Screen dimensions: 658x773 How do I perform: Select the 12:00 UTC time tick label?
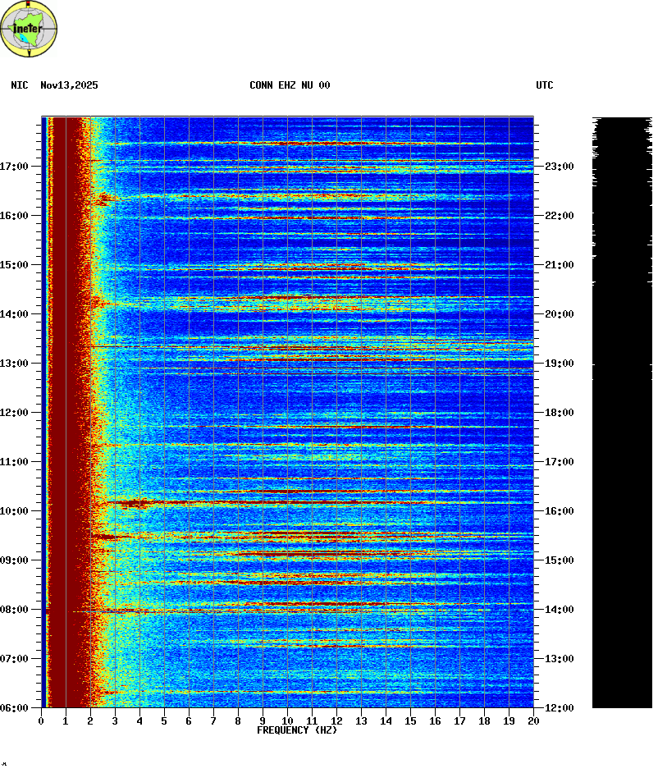(559, 708)
